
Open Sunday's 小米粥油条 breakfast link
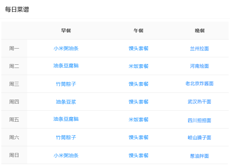tap(66, 155)
